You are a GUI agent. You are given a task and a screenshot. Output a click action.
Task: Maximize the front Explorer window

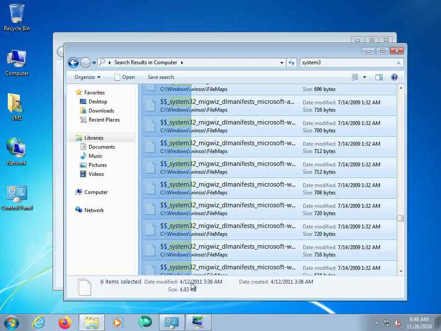click(382, 51)
